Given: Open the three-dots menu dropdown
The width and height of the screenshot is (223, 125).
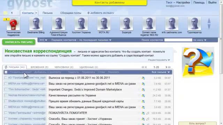Looking at the screenshot, I should 43,40.
